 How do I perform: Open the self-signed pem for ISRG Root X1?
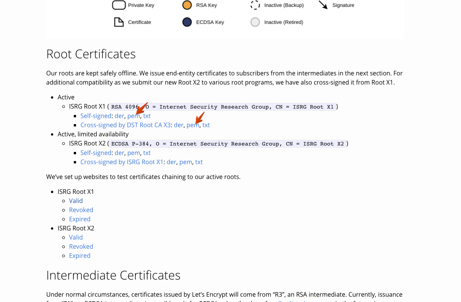(134, 116)
